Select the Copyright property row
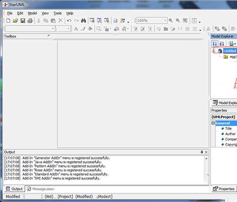 (x=227, y=144)
